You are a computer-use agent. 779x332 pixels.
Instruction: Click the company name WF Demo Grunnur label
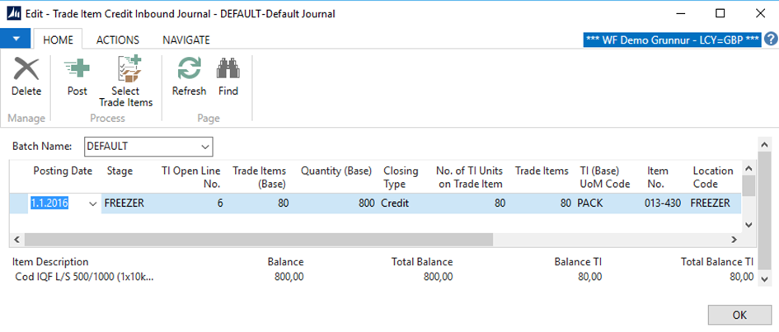[x=671, y=40]
